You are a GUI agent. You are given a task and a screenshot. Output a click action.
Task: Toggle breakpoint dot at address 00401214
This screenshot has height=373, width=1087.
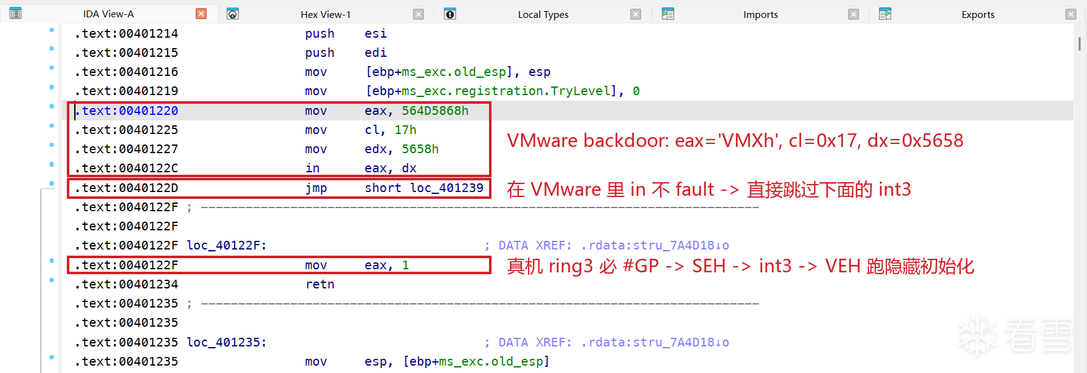51,30
